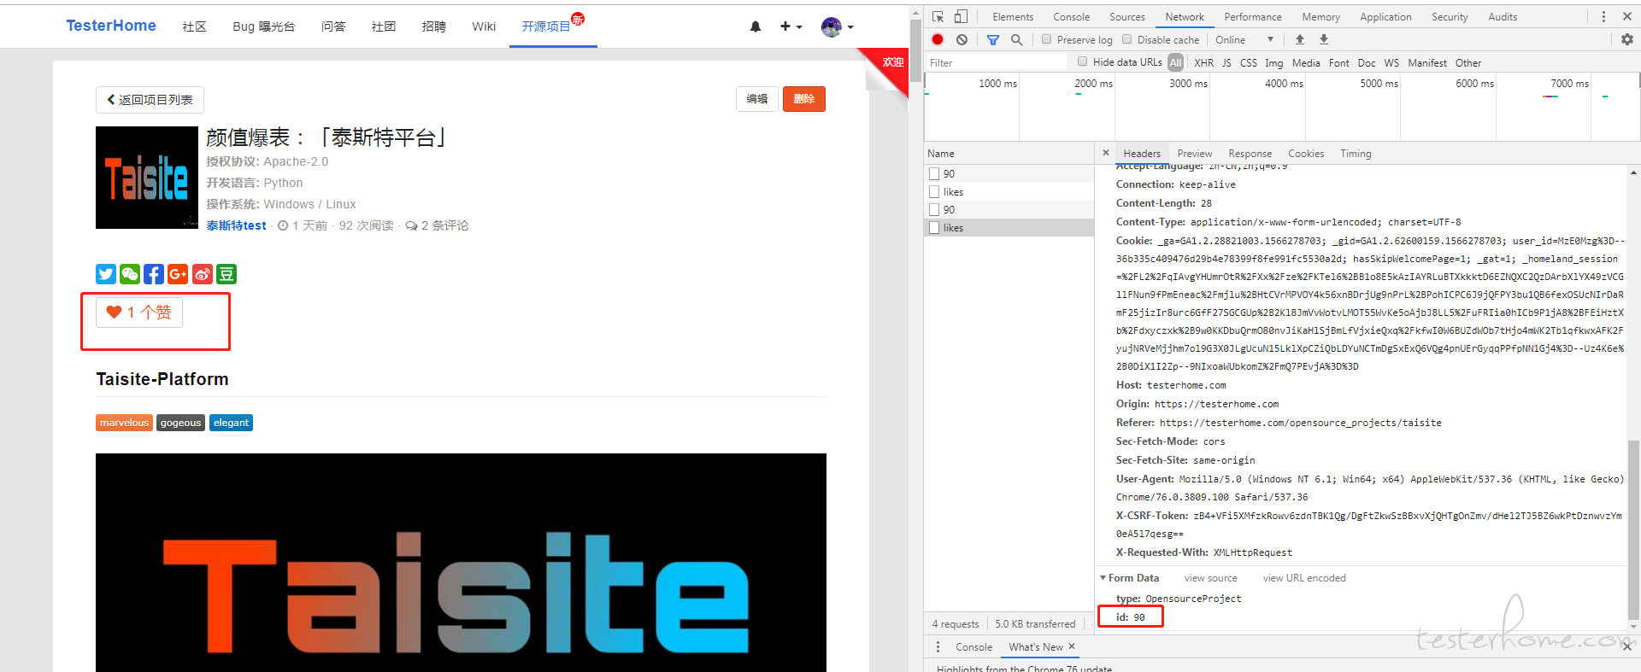Click view source link in Form Data
1641x672 pixels.
point(1210,578)
